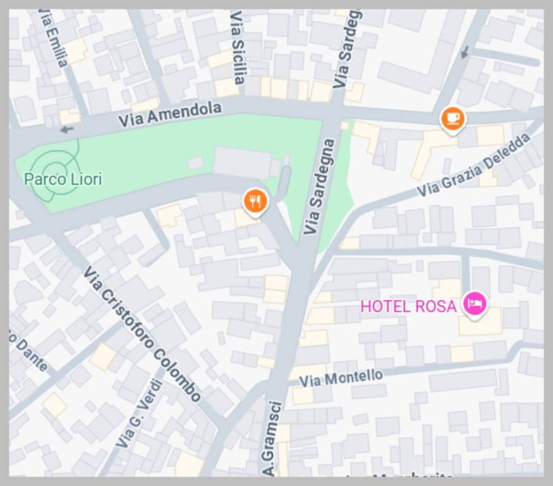Viewport: 553px width, 486px height.
Task: Select the Parco Liori park label
Action: point(63,179)
